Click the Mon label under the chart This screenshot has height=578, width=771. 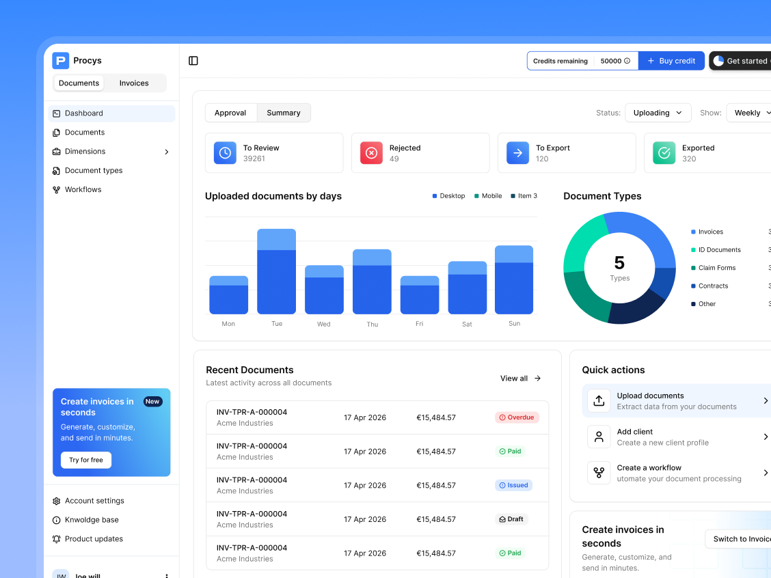point(228,324)
